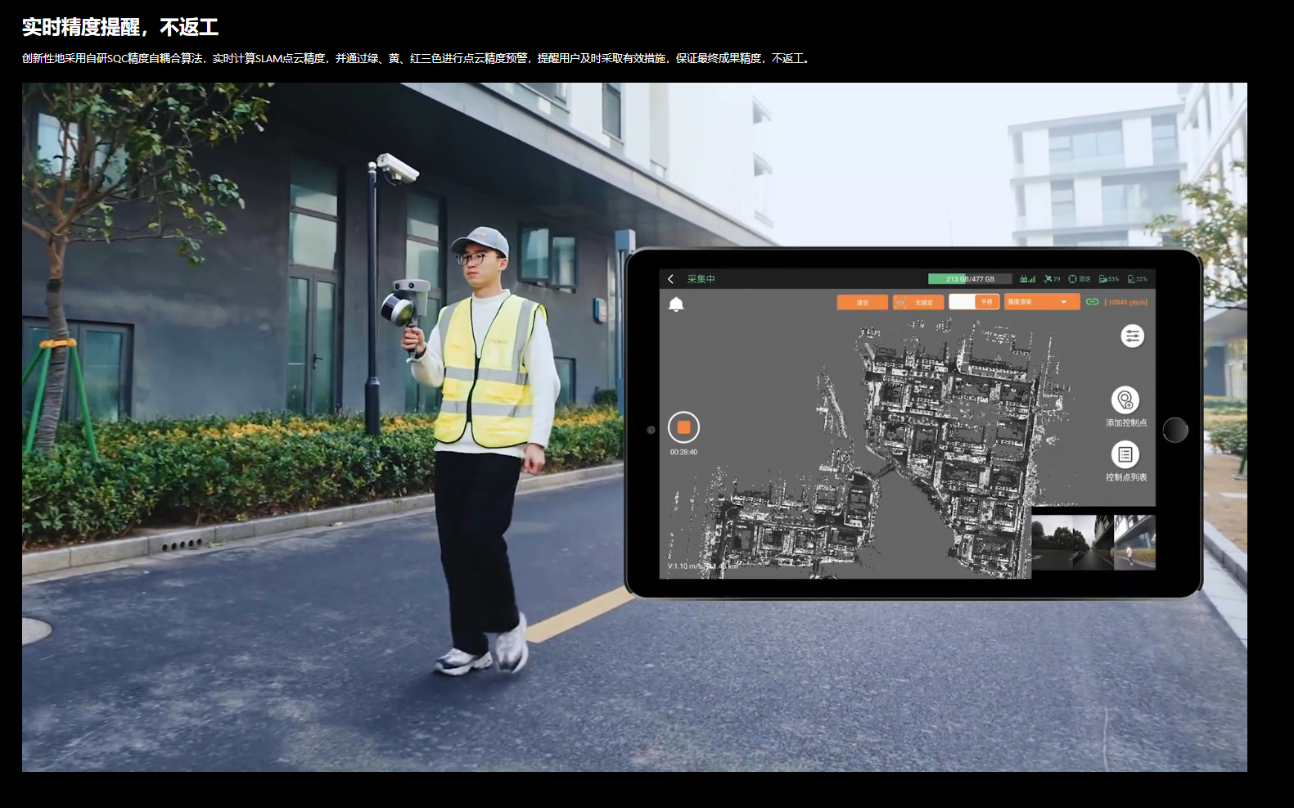Toggle the 无锁定 view lock button
This screenshot has width=1294, height=808.
pos(918,302)
